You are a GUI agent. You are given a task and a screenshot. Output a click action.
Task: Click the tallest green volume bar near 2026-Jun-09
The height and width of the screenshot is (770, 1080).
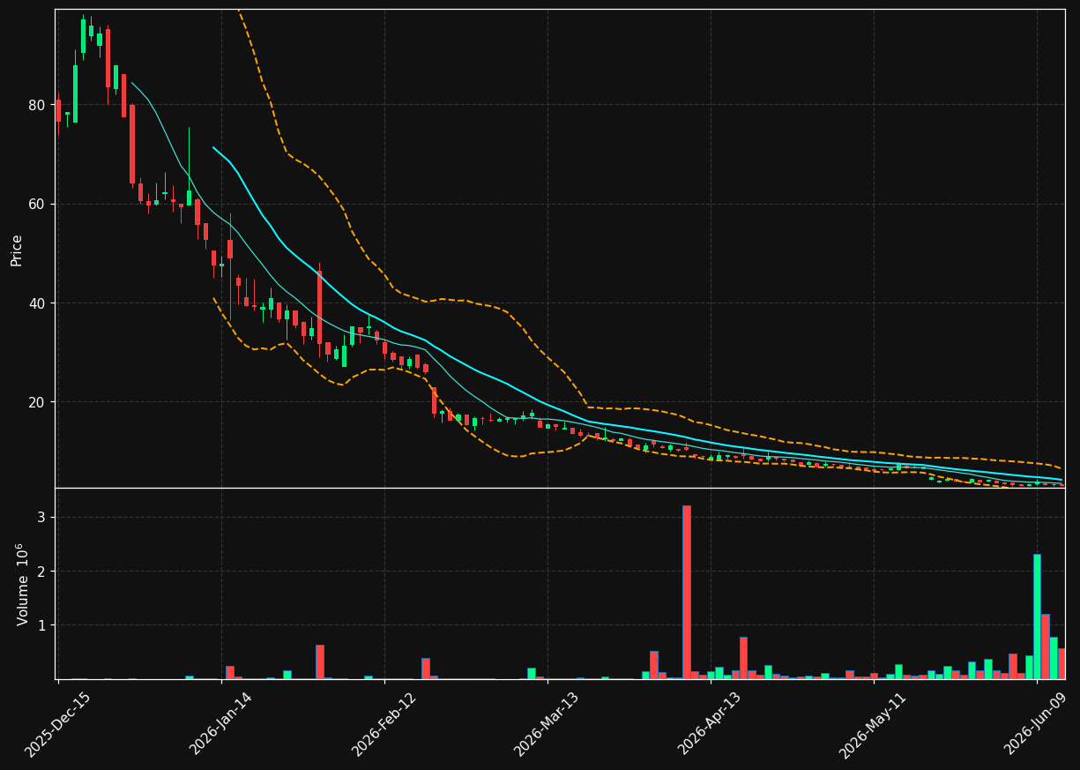pos(1037,617)
